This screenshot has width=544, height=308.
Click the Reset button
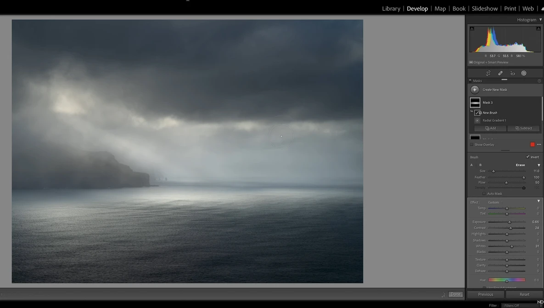pos(524,295)
